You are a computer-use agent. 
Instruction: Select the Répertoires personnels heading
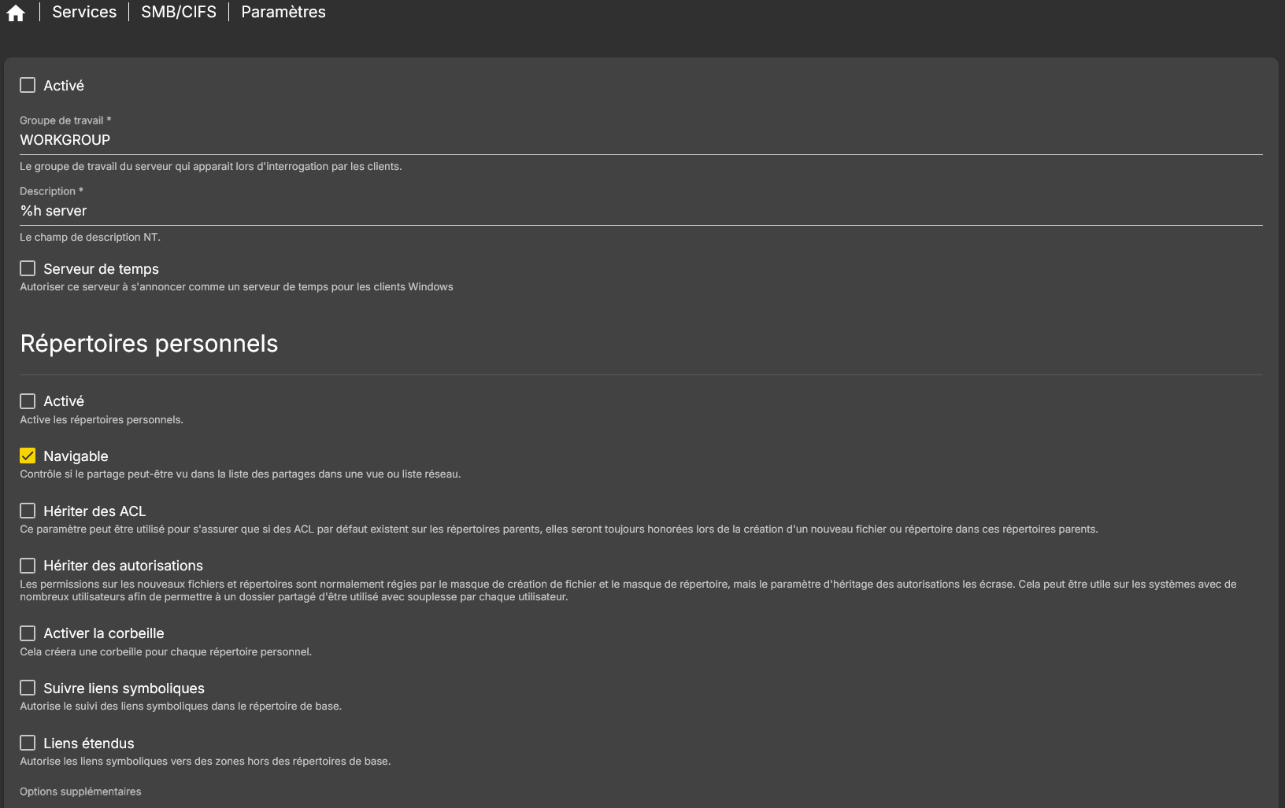coord(149,344)
